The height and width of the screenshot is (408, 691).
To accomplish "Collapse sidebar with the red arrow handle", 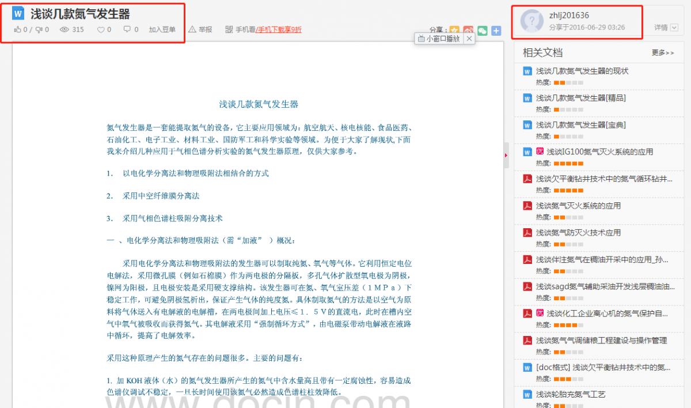I will (506, 155).
